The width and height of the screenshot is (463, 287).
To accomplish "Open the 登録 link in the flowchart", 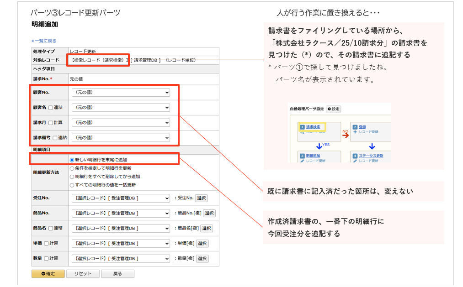I will pos(362,126).
